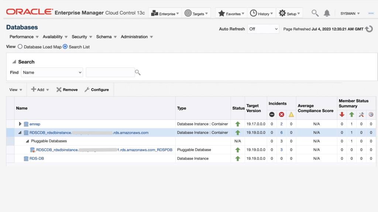Image resolution: width=378 pixels, height=212 pixels.
Task: Click the Remove button
Action: (67, 90)
